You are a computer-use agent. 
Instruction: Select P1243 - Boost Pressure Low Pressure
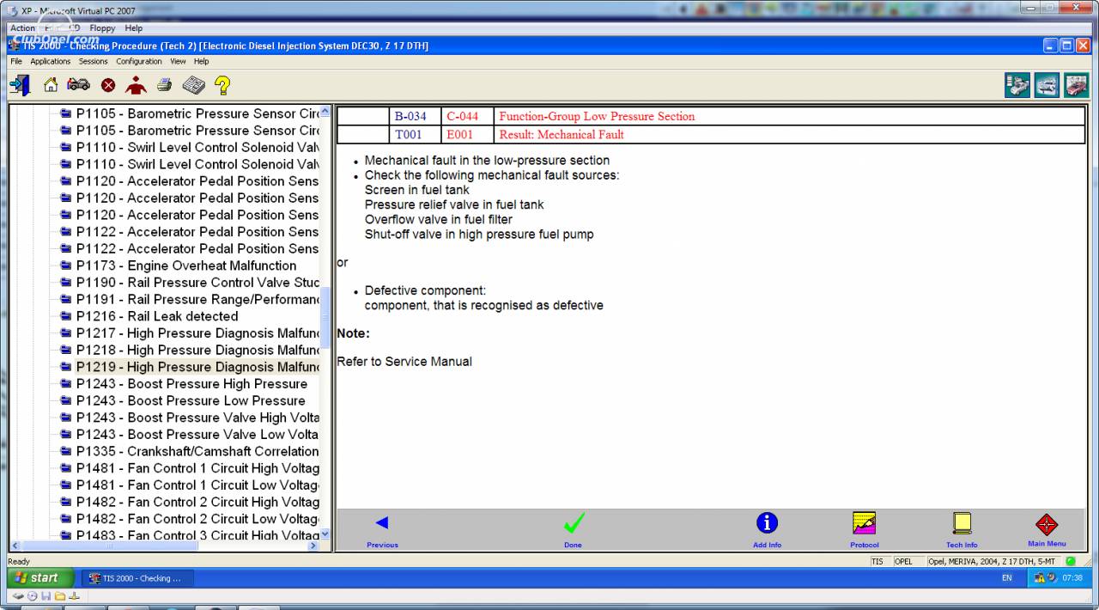click(x=191, y=400)
